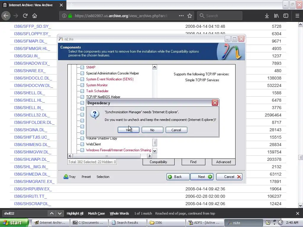Close the Dependency dialog with red X
303x227 pixels.
pos(215,103)
